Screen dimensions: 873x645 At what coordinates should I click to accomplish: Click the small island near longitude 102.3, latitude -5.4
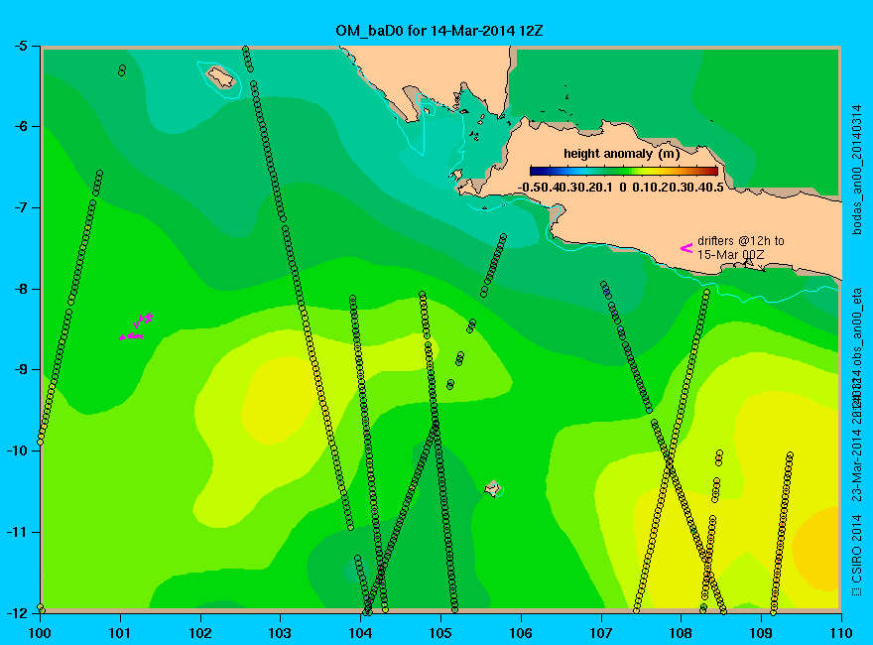pos(221,76)
